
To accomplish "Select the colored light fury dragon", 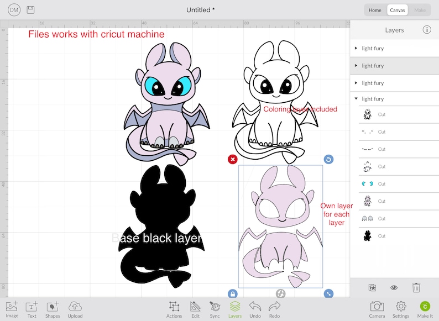I will pos(167,103).
